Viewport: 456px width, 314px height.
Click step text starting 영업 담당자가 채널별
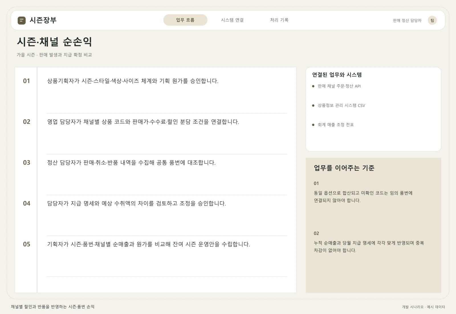[x=143, y=122]
